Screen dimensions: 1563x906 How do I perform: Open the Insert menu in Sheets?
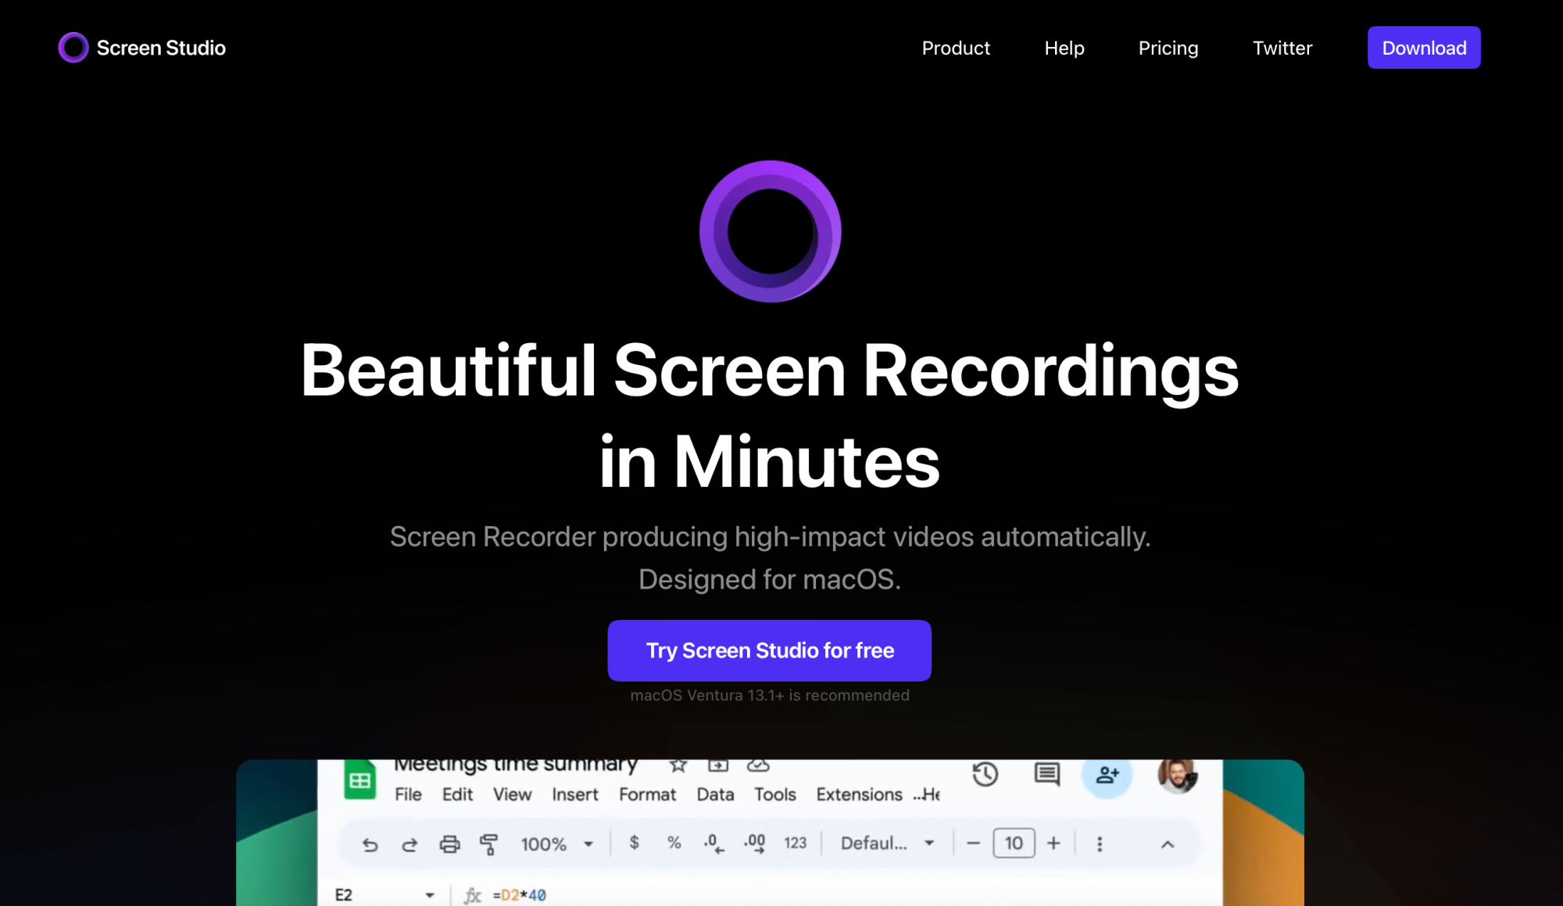574,794
